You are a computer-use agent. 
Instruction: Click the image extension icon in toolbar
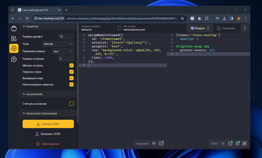click(x=200, y=18)
